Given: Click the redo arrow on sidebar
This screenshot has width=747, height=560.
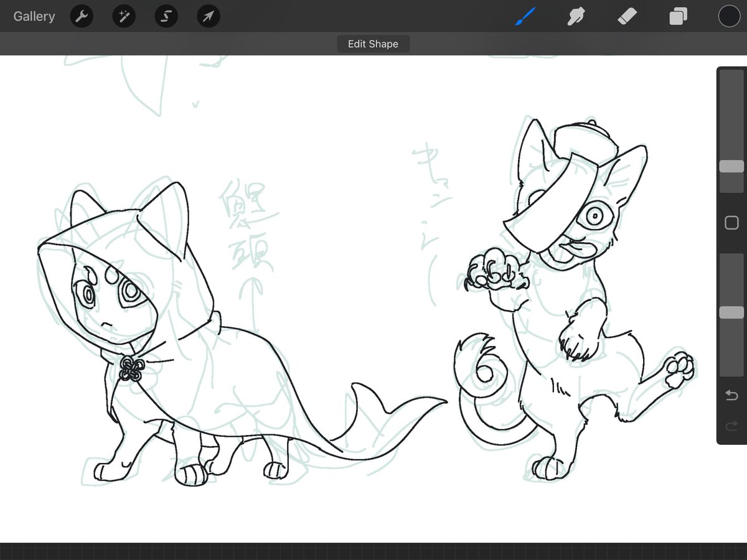Looking at the screenshot, I should click(x=731, y=426).
